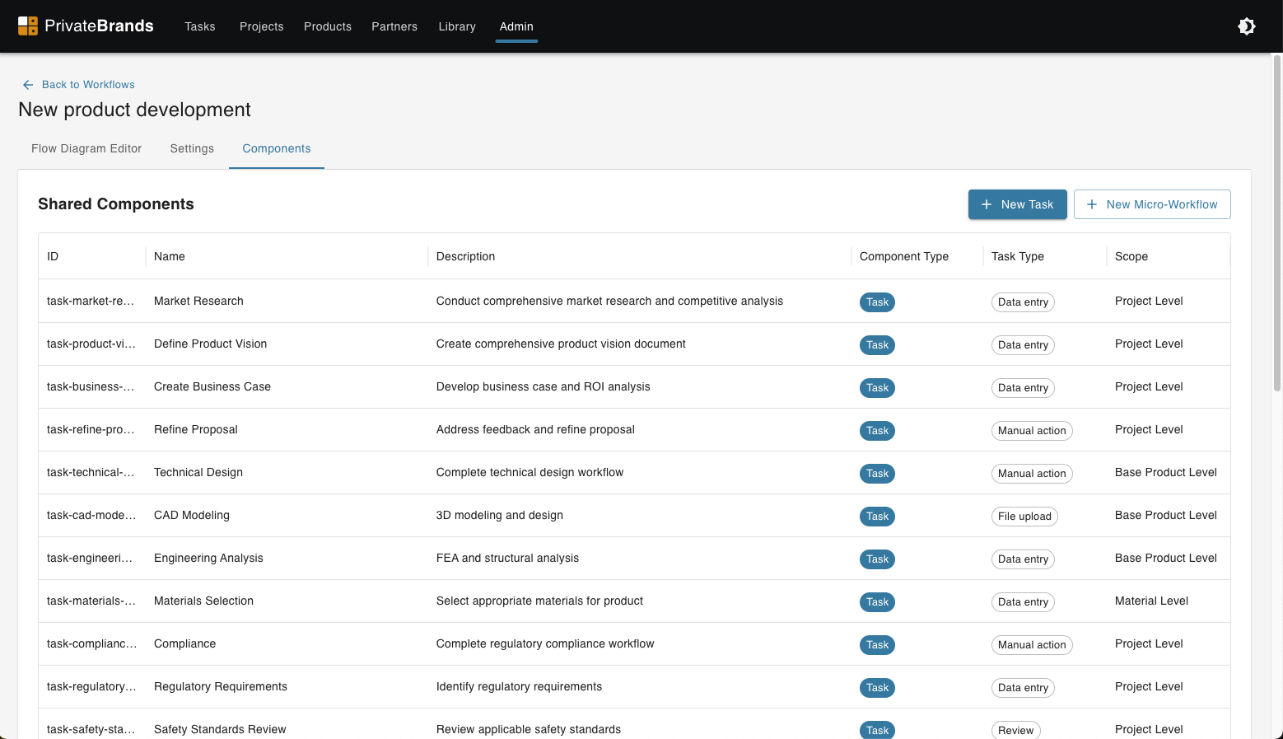
Task: Switch to the Flow Diagram Editor tab
Action: [x=86, y=149]
